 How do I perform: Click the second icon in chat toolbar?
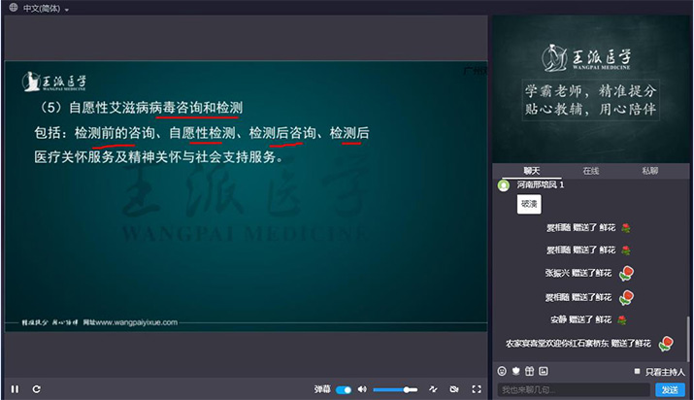point(515,371)
